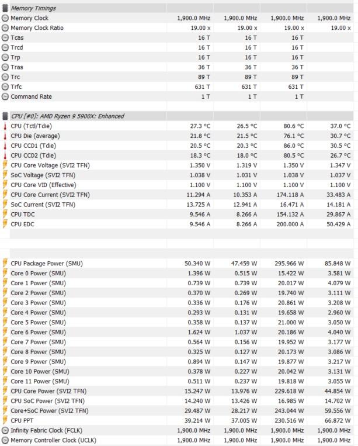The height and width of the screenshot is (446, 358).
Task: Select the Memory Controller Clock (UCLK) row label
Action: click(x=53, y=440)
